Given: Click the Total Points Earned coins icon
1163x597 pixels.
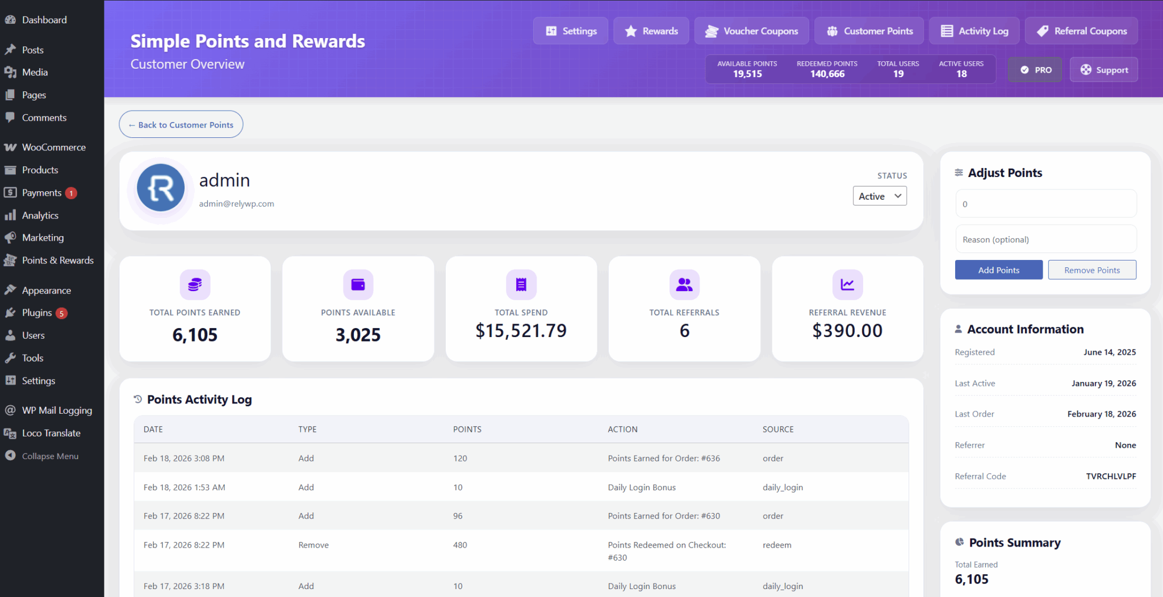Looking at the screenshot, I should [194, 284].
